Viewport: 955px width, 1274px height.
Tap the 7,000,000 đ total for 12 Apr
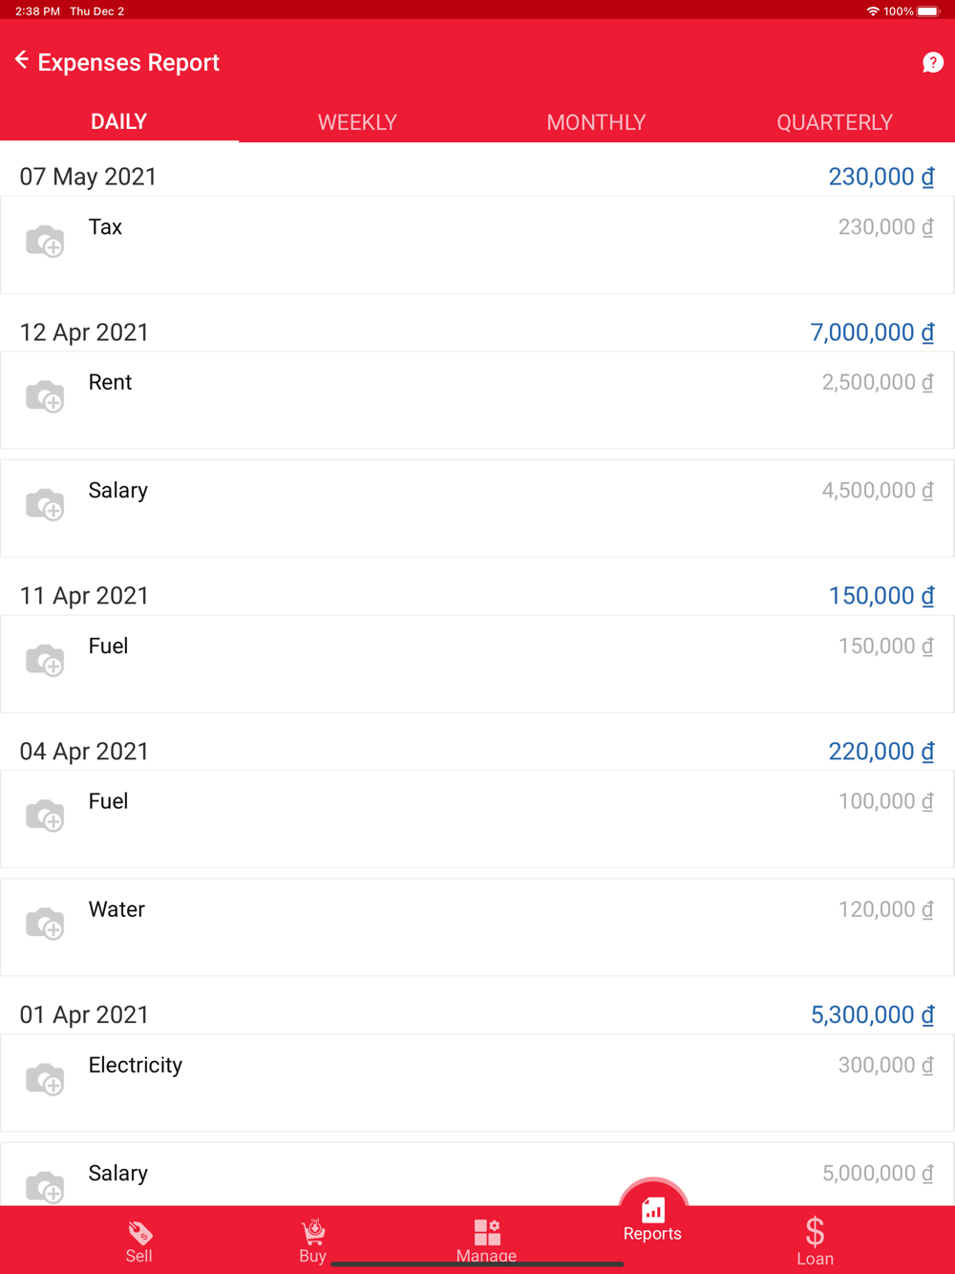click(871, 332)
